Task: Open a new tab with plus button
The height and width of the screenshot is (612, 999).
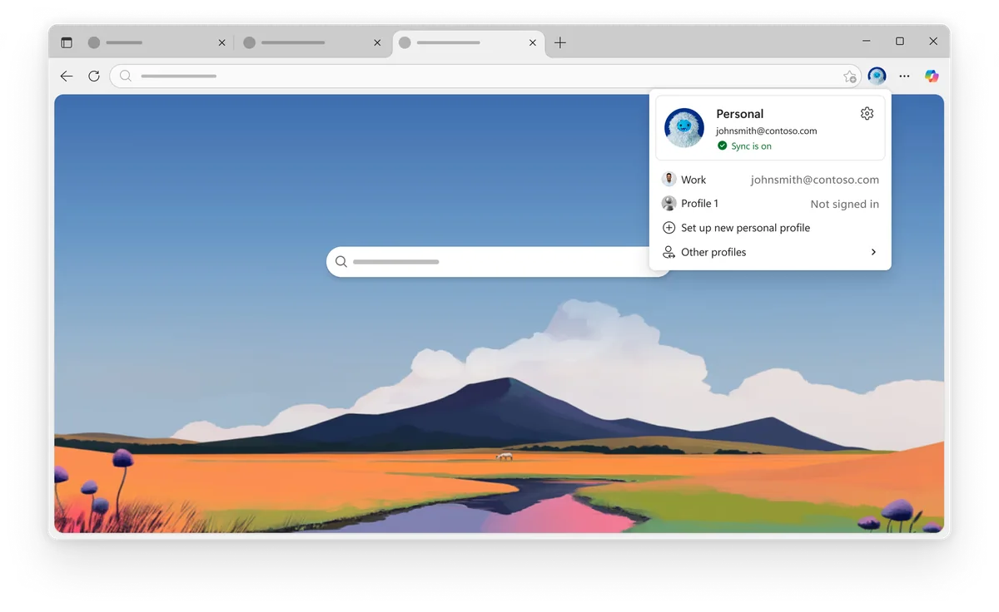Action: [560, 42]
